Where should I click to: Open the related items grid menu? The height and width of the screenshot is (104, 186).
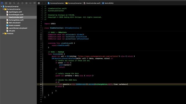tap(39, 3)
